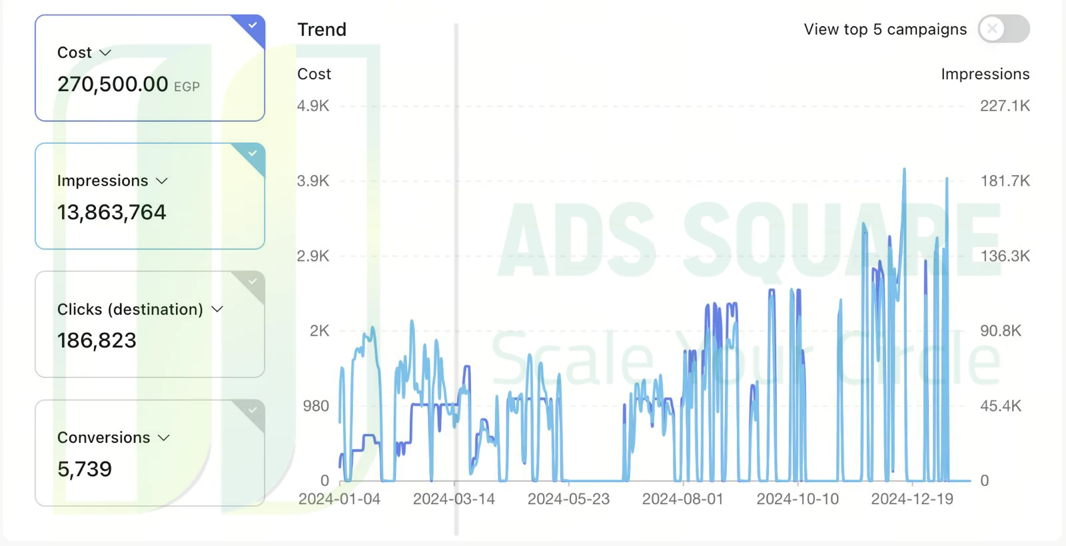Click the View top 5 campaigns label
Viewport: 1066px width, 546px height.
(885, 29)
